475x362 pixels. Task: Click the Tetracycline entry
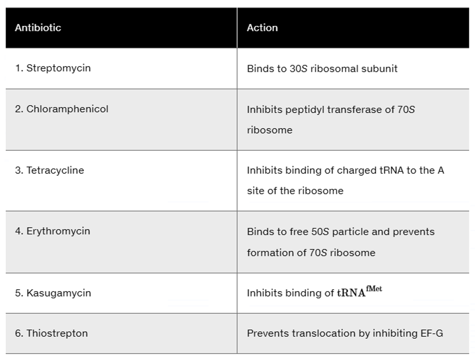[49, 170]
